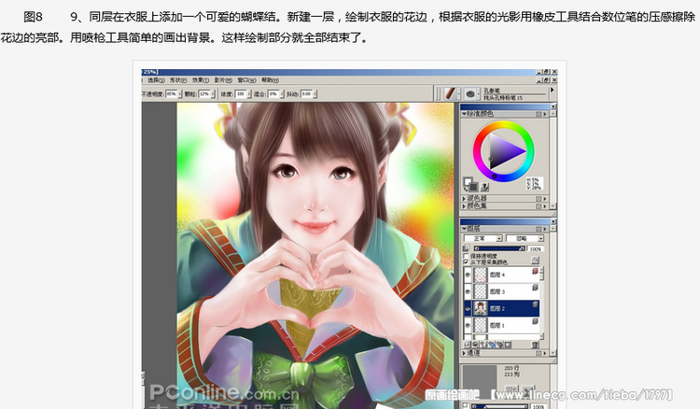Click the 图层 2 layer thumbnail

click(x=481, y=308)
